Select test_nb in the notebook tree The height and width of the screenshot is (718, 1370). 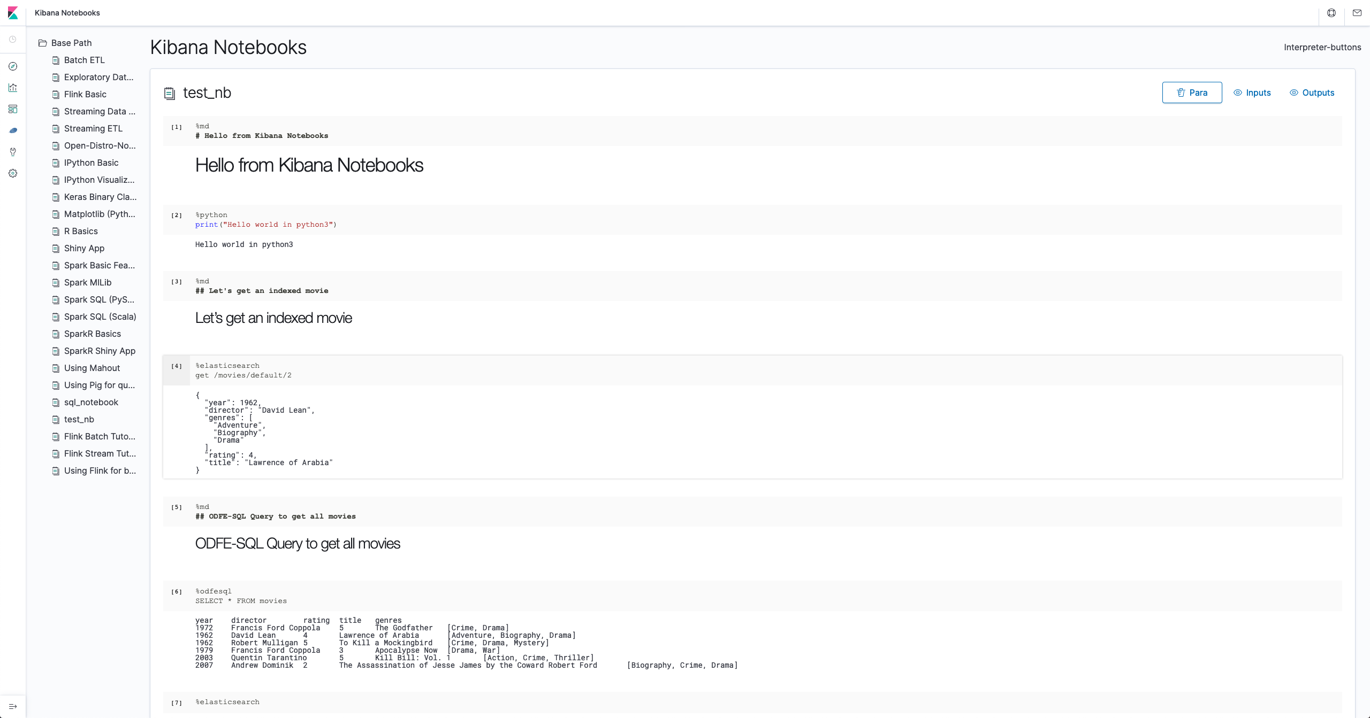point(79,419)
